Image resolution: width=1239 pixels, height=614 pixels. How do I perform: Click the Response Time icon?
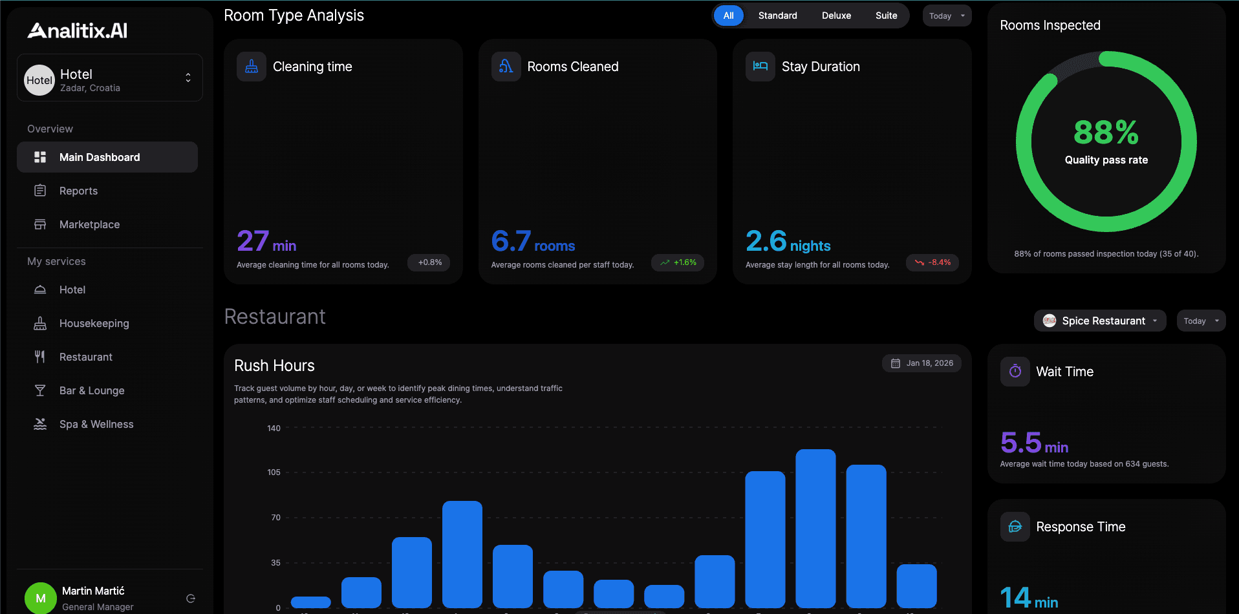point(1015,527)
